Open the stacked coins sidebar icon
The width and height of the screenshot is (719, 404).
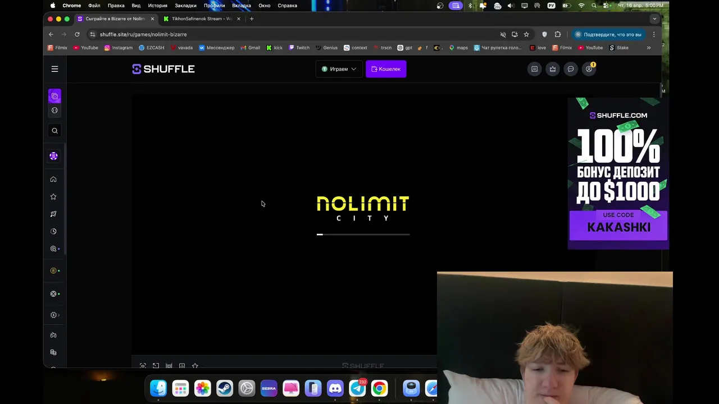[x=53, y=352]
